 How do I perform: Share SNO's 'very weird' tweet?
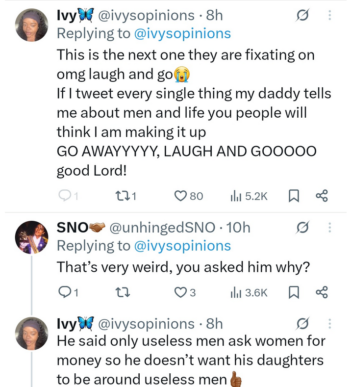(x=322, y=293)
